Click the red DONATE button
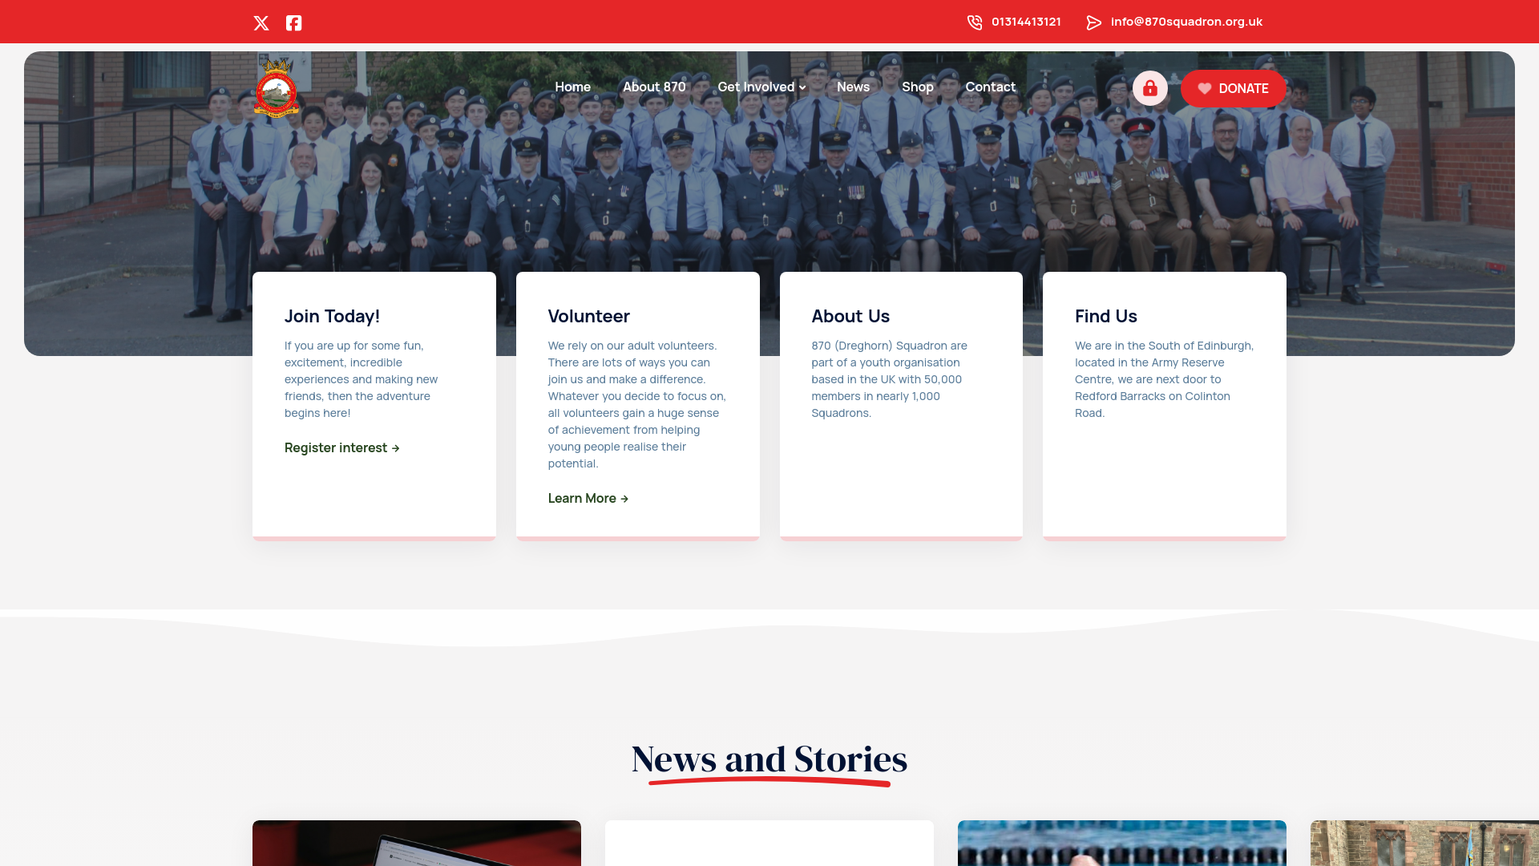Image resolution: width=1539 pixels, height=866 pixels. coord(1233,88)
